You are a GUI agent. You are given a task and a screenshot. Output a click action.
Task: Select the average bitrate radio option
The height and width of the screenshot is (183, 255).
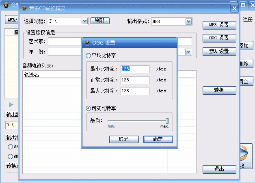[88, 55]
